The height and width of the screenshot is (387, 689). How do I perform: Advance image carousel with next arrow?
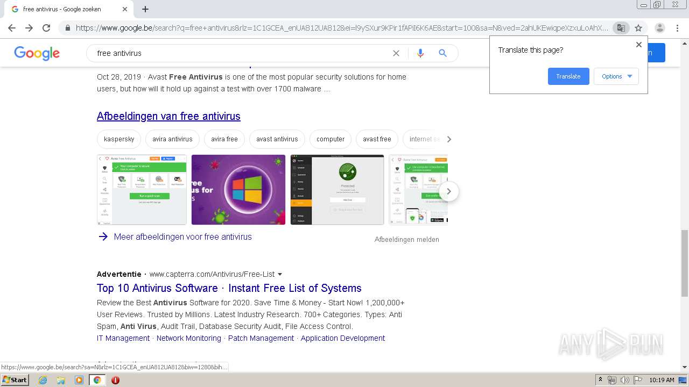coord(448,191)
